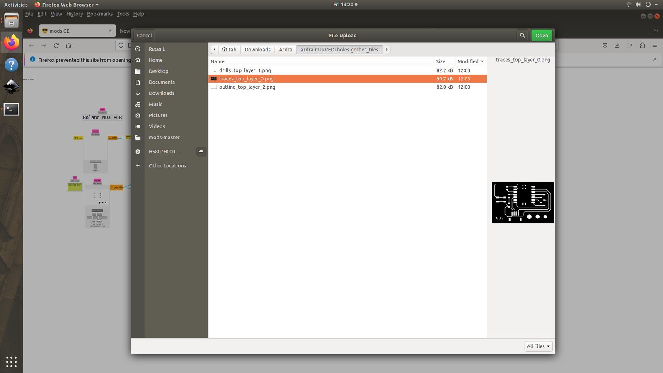Screen dimensions: 663x373
Task: Open Firefox Edit menu
Action: click(x=42, y=14)
